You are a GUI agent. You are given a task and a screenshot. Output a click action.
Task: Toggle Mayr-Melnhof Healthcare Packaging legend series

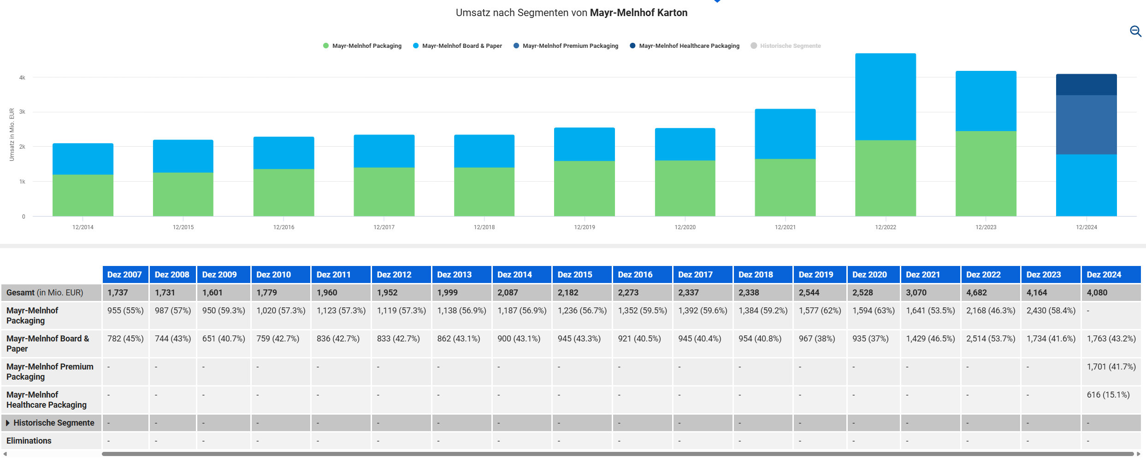(685, 46)
